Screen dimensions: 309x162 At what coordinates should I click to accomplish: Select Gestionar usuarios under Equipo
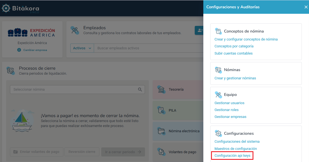[x=229, y=103]
